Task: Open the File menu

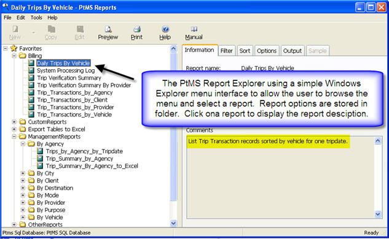Action: point(7,18)
